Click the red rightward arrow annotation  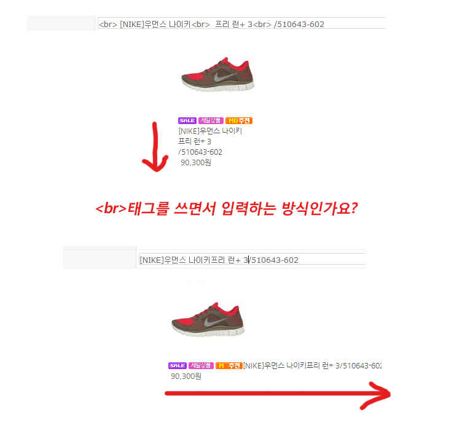click(x=278, y=395)
